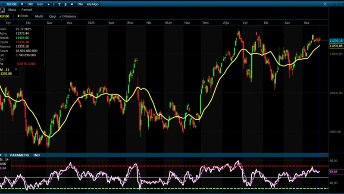The image size is (344, 194).
Task: Open the Çizgi tab
Action: [52, 16]
